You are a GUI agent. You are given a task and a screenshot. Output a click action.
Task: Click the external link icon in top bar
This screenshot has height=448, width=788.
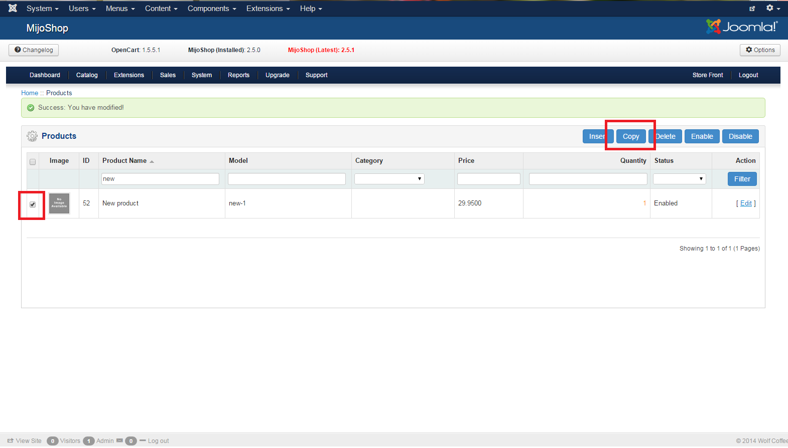tap(752, 9)
